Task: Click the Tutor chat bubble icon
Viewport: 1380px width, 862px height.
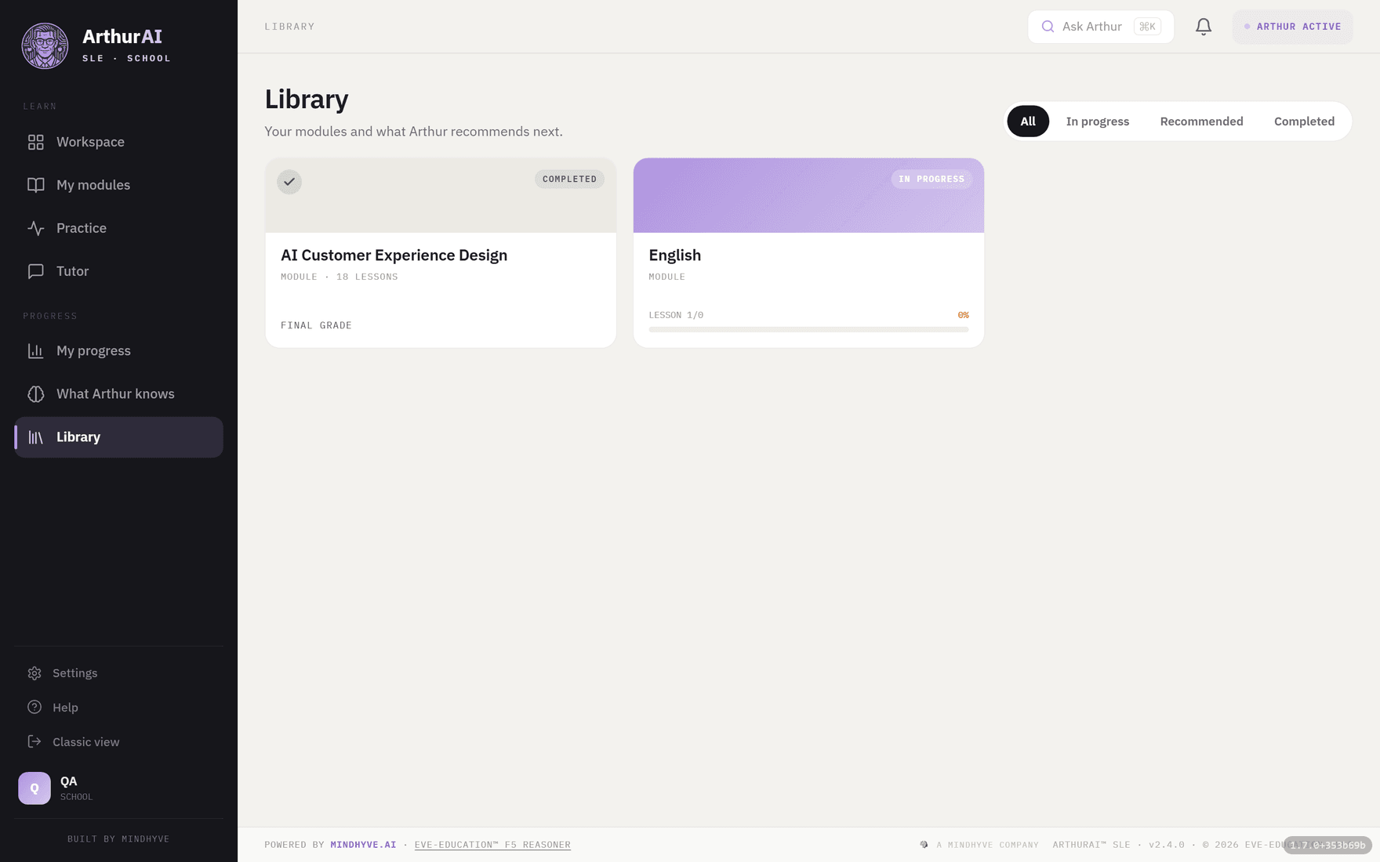Action: (36, 271)
